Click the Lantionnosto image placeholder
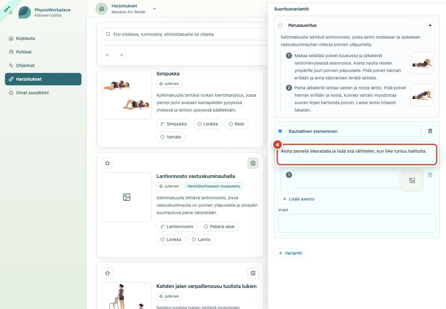The height and width of the screenshot is (309, 446). coord(127,197)
